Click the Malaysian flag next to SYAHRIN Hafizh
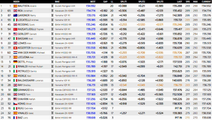This screenshot has height=120, width=212. tap(15, 99)
